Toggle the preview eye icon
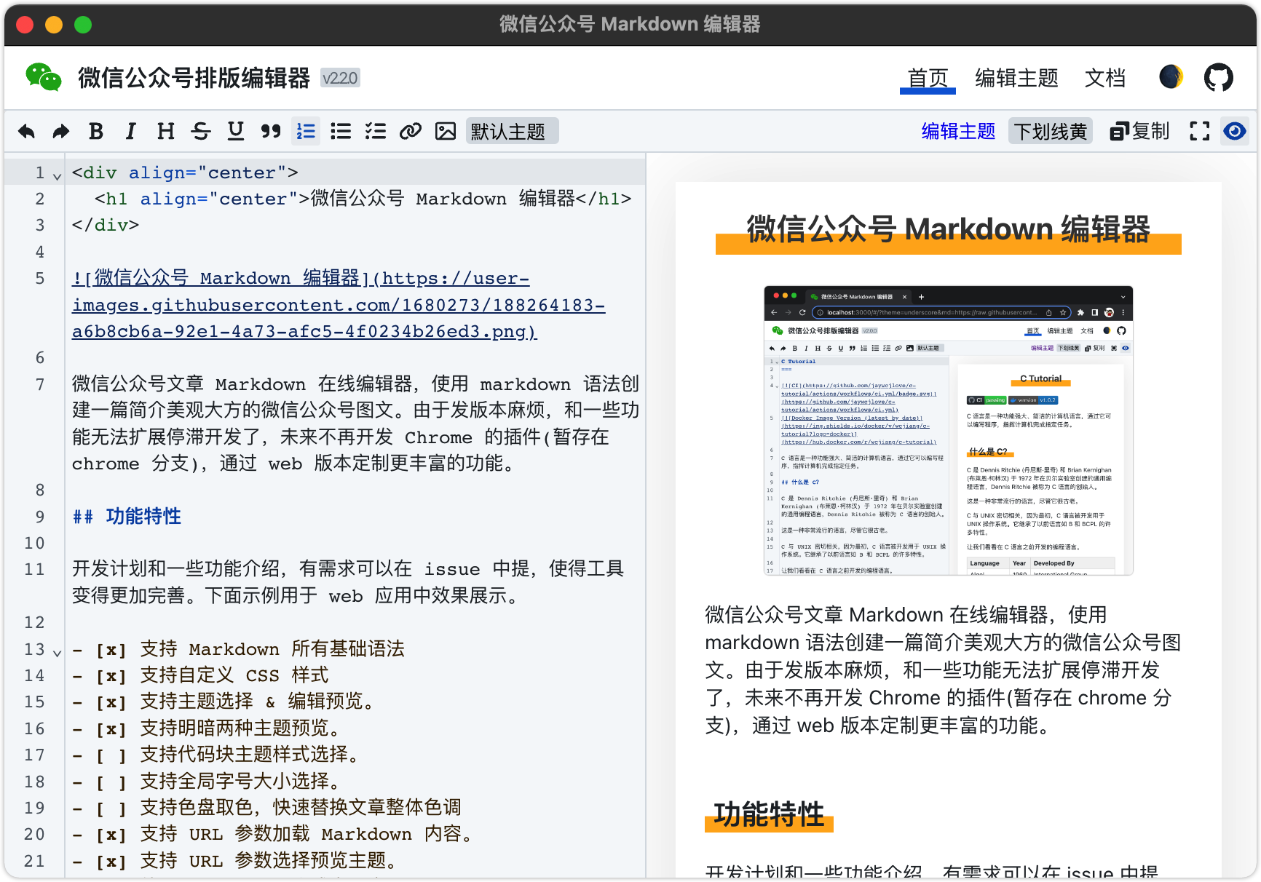Screen dimensions: 1261x882 tap(1236, 131)
